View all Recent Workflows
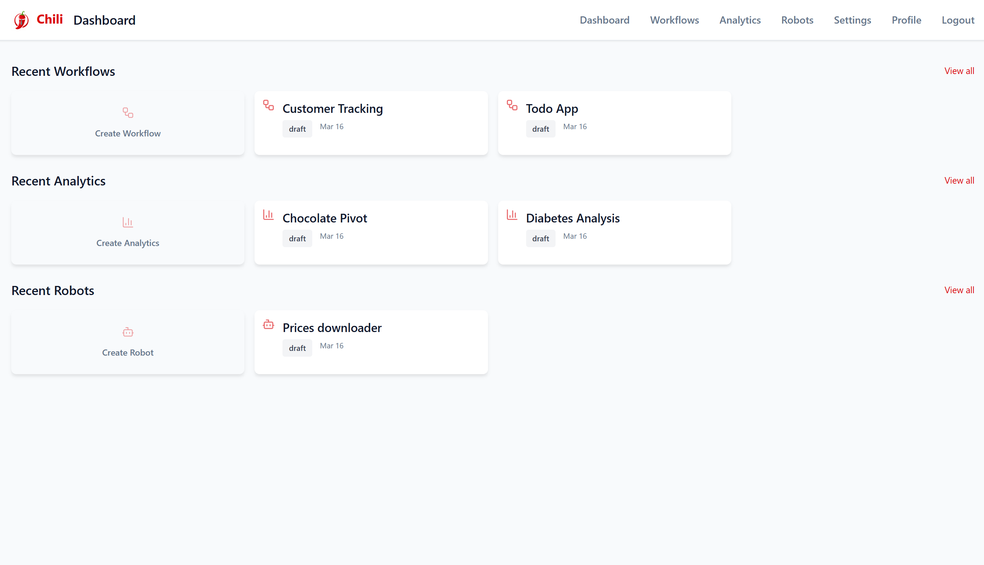 click(959, 71)
